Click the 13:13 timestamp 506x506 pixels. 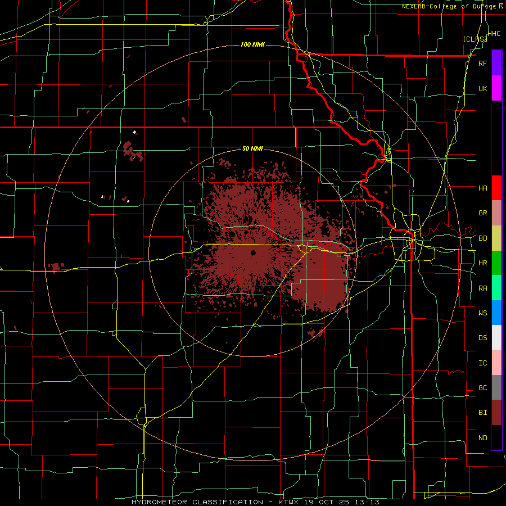point(368,502)
